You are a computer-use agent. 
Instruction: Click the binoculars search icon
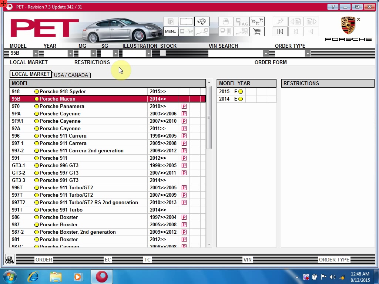[x=202, y=21]
